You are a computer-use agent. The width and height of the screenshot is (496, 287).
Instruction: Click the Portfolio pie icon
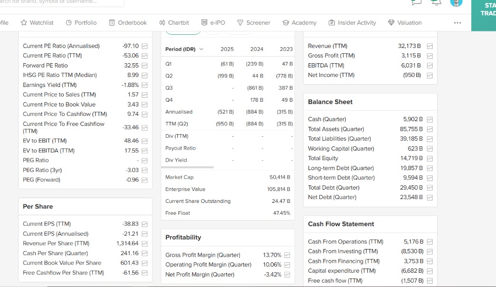(68, 23)
